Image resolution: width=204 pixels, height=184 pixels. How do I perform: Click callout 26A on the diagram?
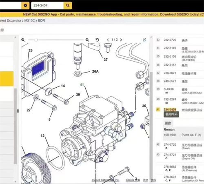[x=95, y=71]
